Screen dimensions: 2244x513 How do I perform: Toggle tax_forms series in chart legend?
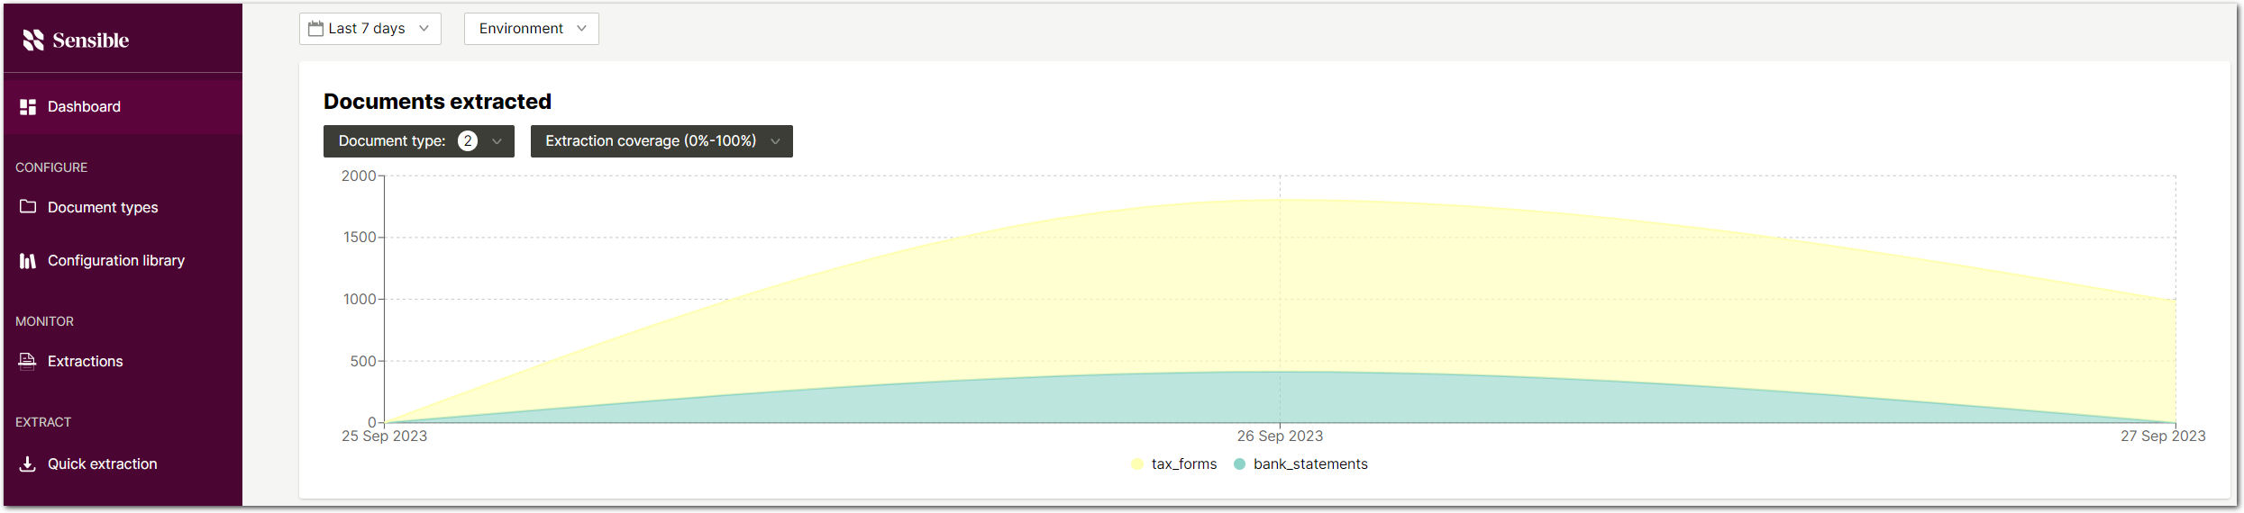pyautogui.click(x=1174, y=464)
